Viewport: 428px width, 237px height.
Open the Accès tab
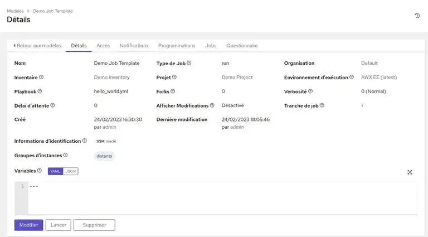pyautogui.click(x=103, y=46)
